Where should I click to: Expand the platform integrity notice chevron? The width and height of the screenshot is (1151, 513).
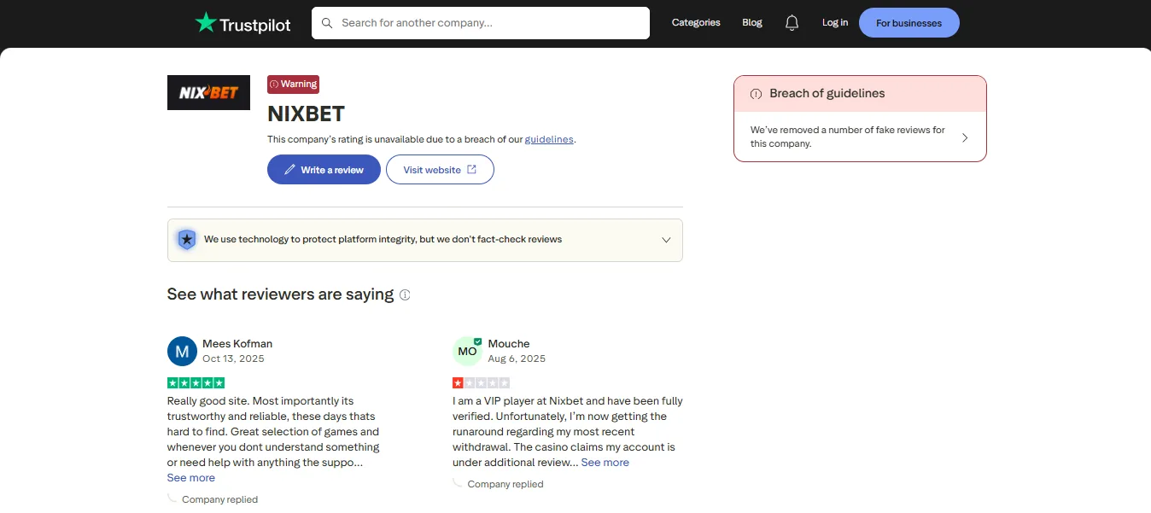pos(667,240)
